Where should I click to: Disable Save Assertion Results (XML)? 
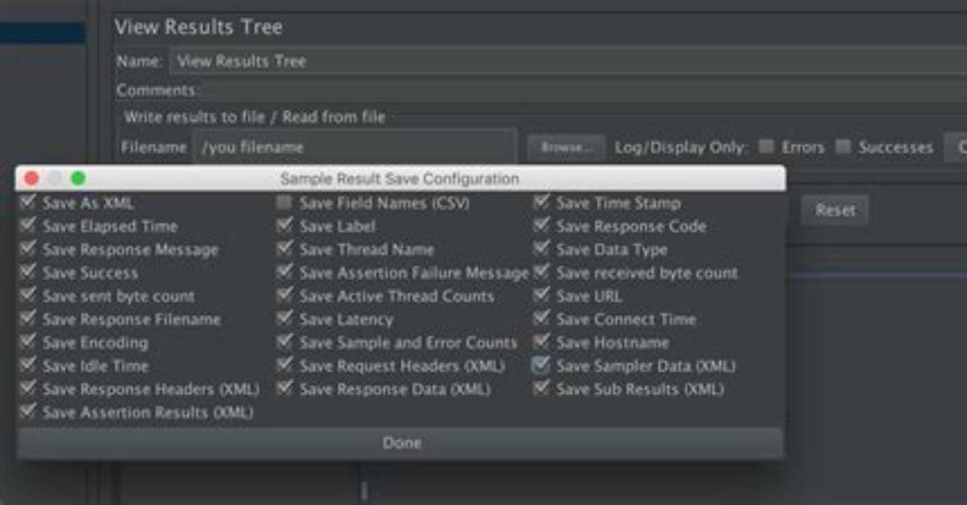click(29, 412)
